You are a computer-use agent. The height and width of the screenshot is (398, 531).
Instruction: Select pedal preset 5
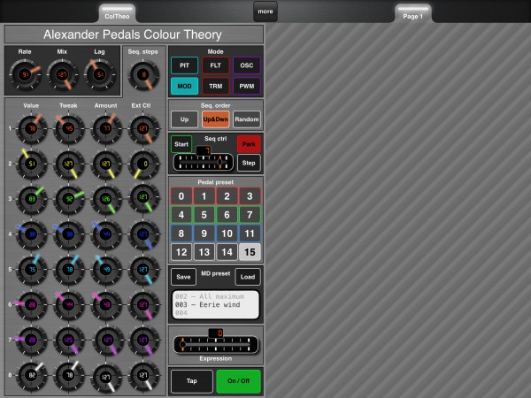click(x=204, y=215)
